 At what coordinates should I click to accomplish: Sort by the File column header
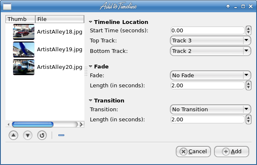click(x=60, y=19)
